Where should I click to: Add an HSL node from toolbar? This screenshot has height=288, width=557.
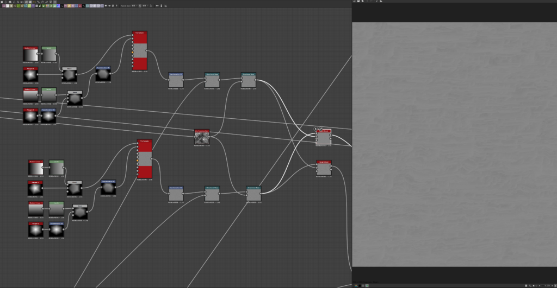coord(51,5)
